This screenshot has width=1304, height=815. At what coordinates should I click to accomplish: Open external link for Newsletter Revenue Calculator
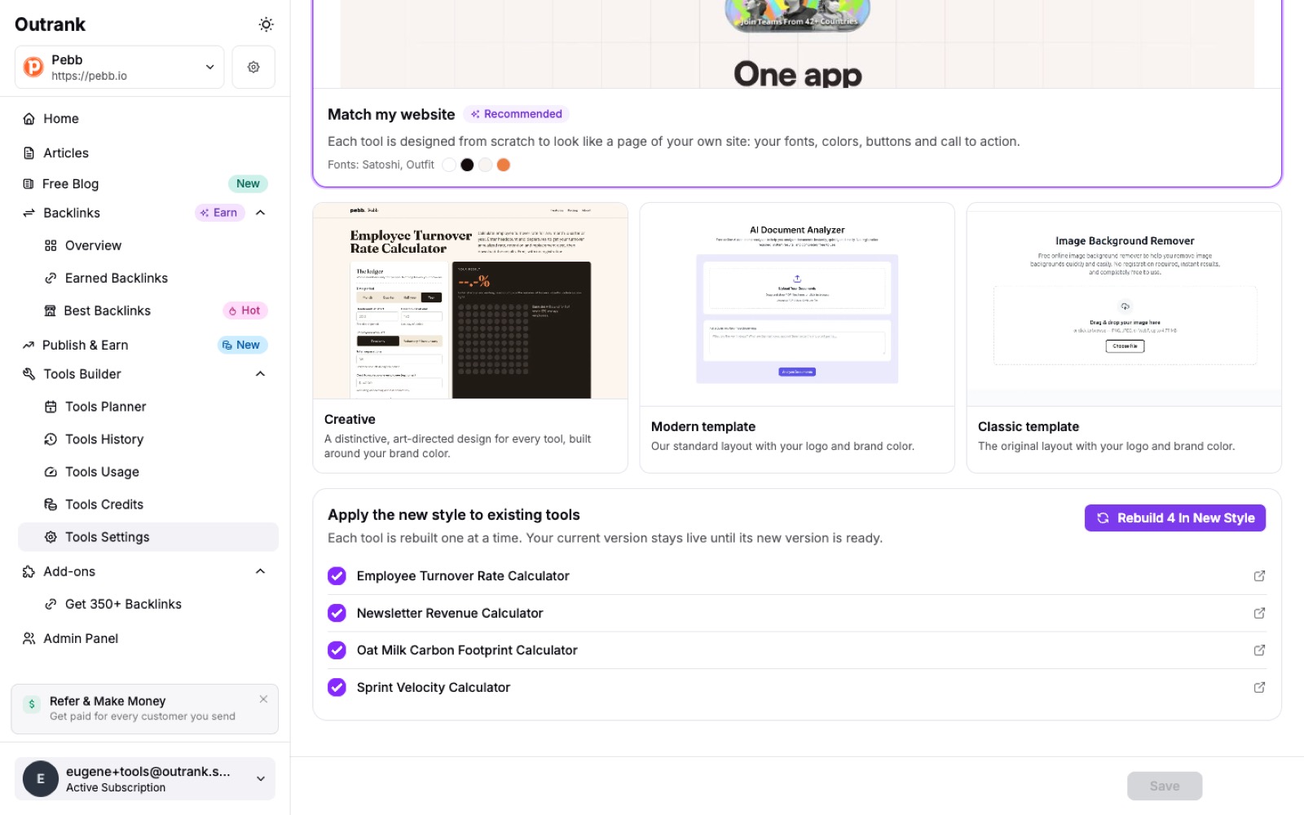pyautogui.click(x=1259, y=614)
